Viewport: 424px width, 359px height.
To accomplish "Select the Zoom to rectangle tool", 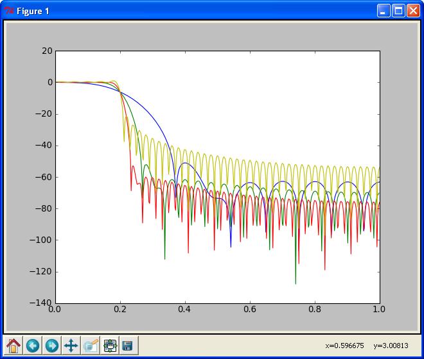I will tap(91, 346).
